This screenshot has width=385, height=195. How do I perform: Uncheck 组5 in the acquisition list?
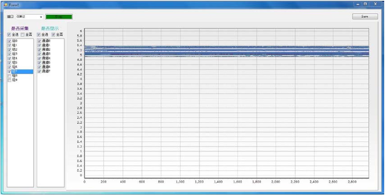[x=10, y=63]
